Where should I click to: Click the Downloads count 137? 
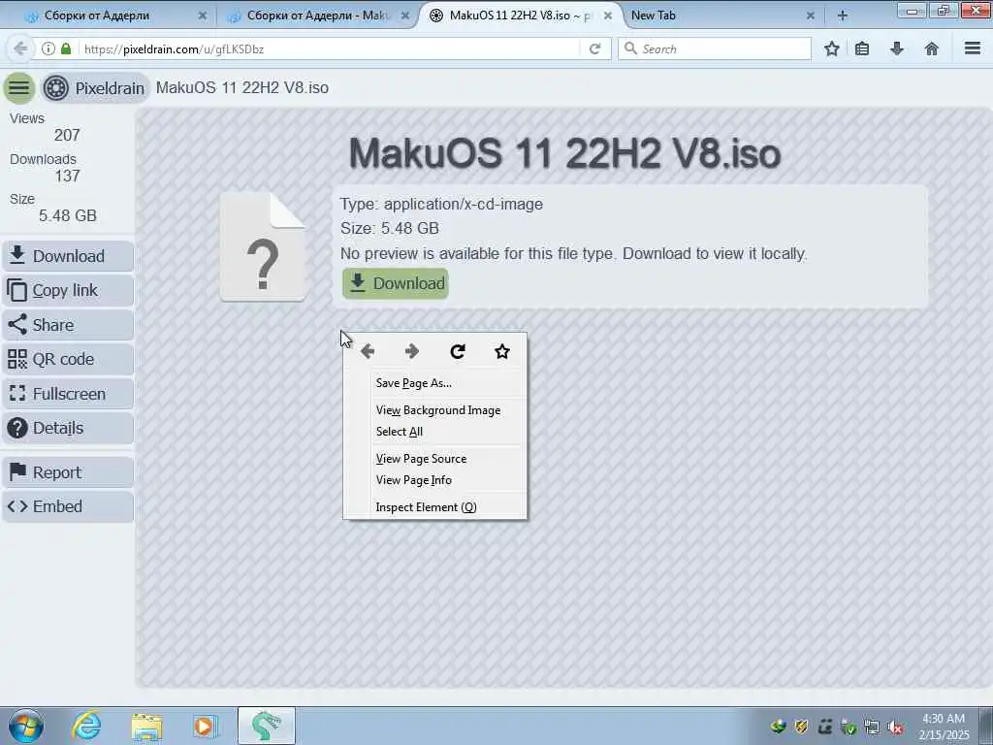pyautogui.click(x=67, y=176)
